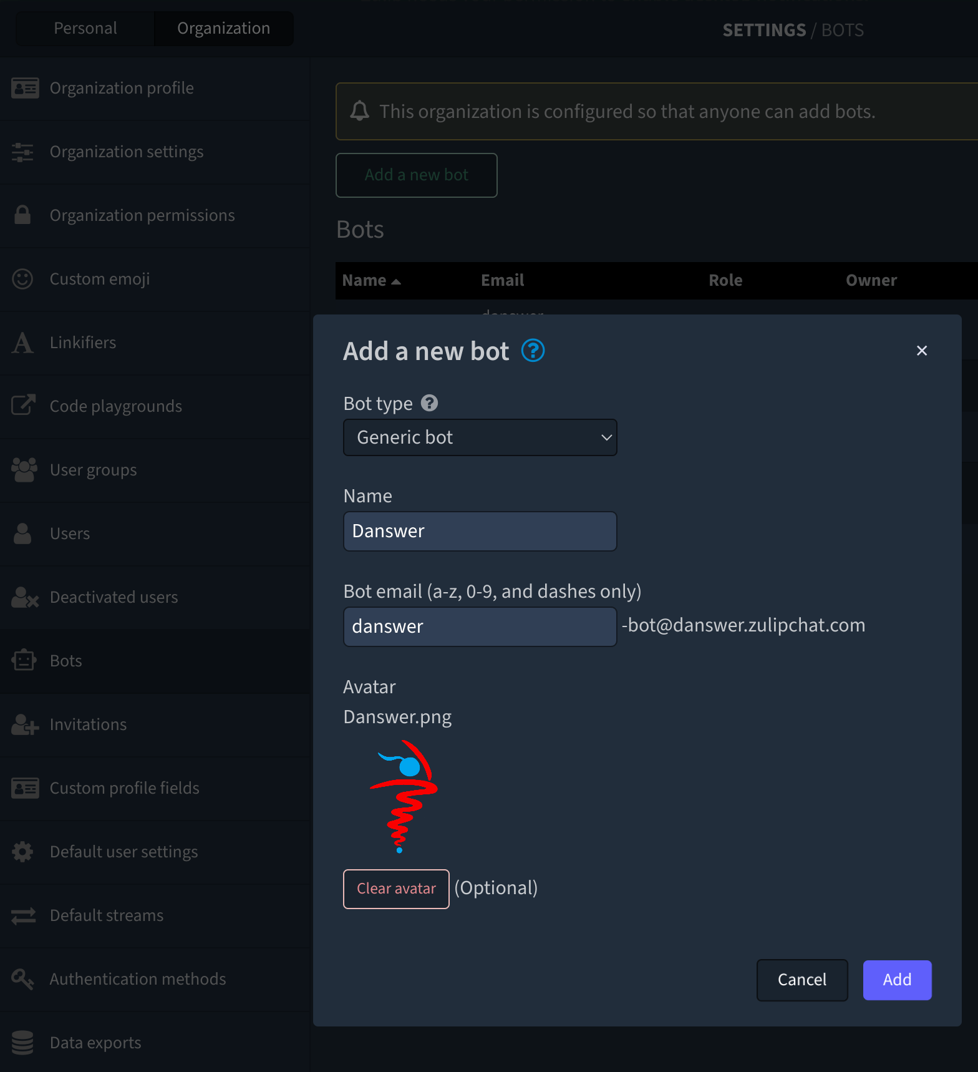Click the Bot email input field
The image size is (978, 1072).
coord(480,626)
